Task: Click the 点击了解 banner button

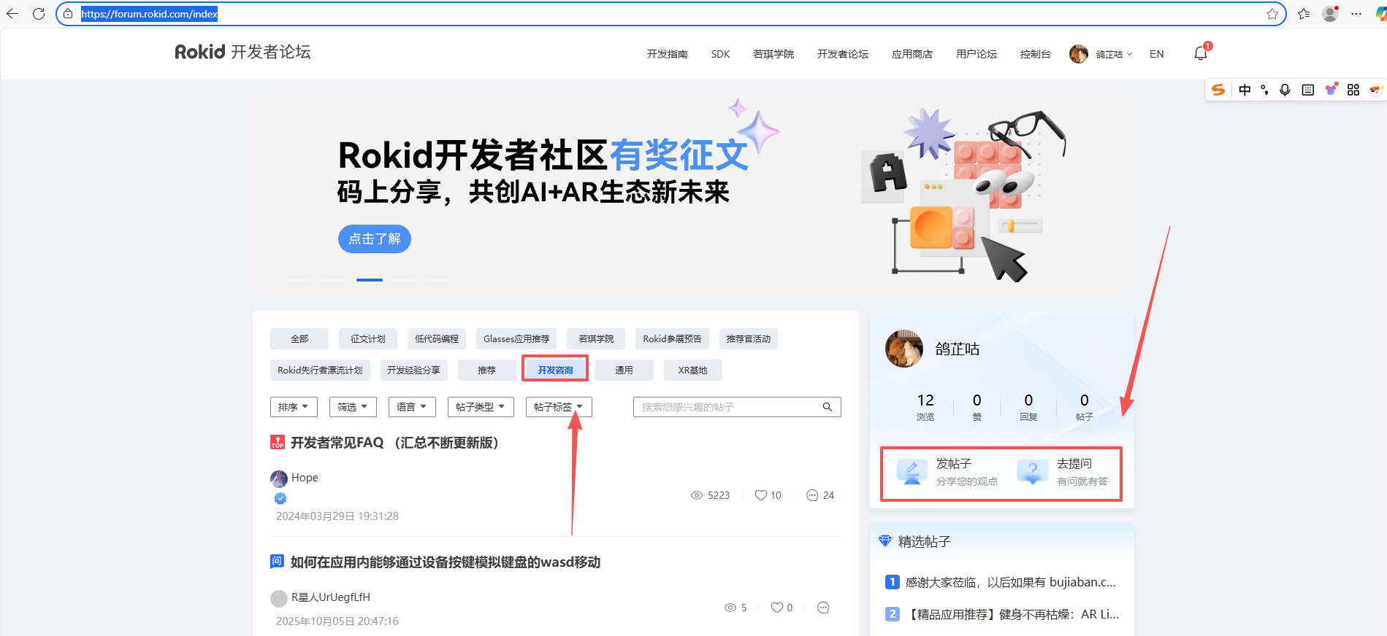Action: pyautogui.click(x=375, y=238)
